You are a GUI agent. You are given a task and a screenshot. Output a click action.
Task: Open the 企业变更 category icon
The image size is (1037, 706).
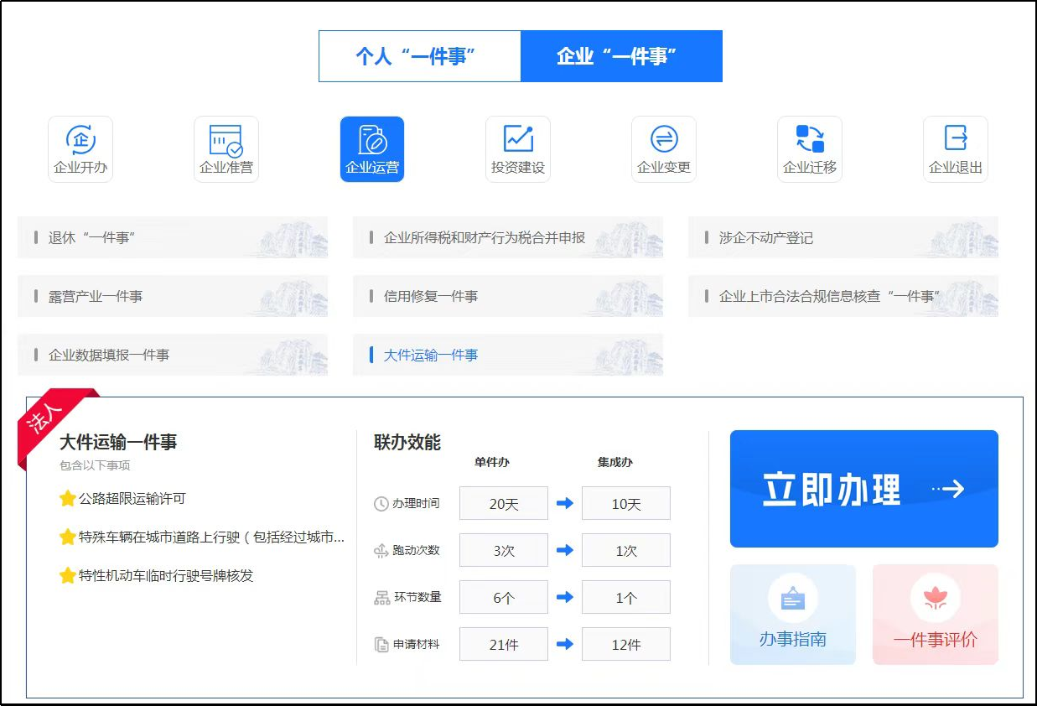[664, 148]
